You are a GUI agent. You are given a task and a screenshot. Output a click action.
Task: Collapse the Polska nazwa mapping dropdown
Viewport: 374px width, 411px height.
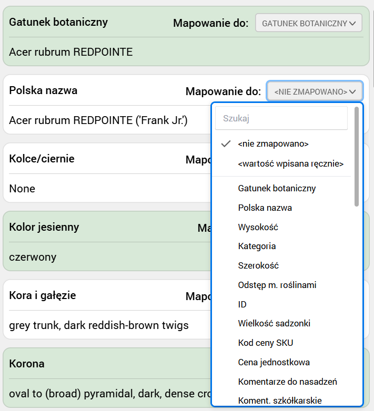click(x=315, y=91)
